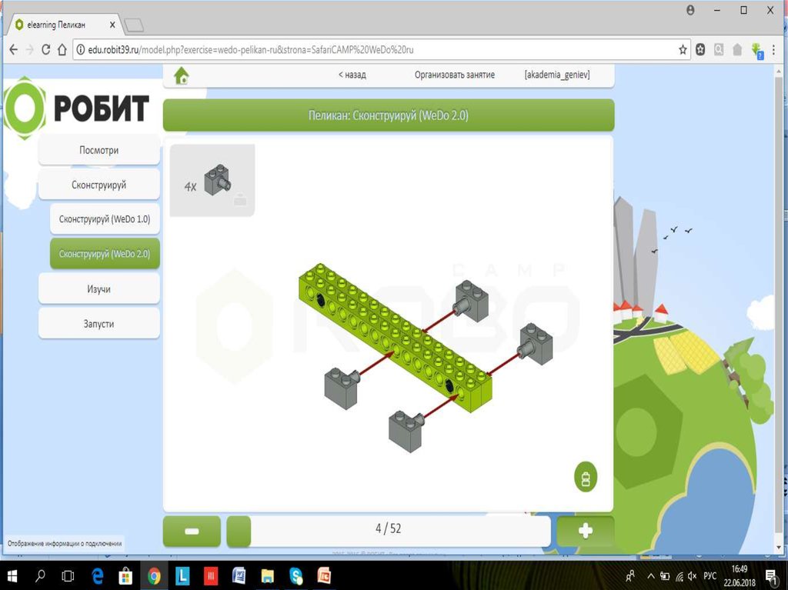Open the [akademia_geniev] account link
This screenshot has width=788, height=590.
pos(557,75)
